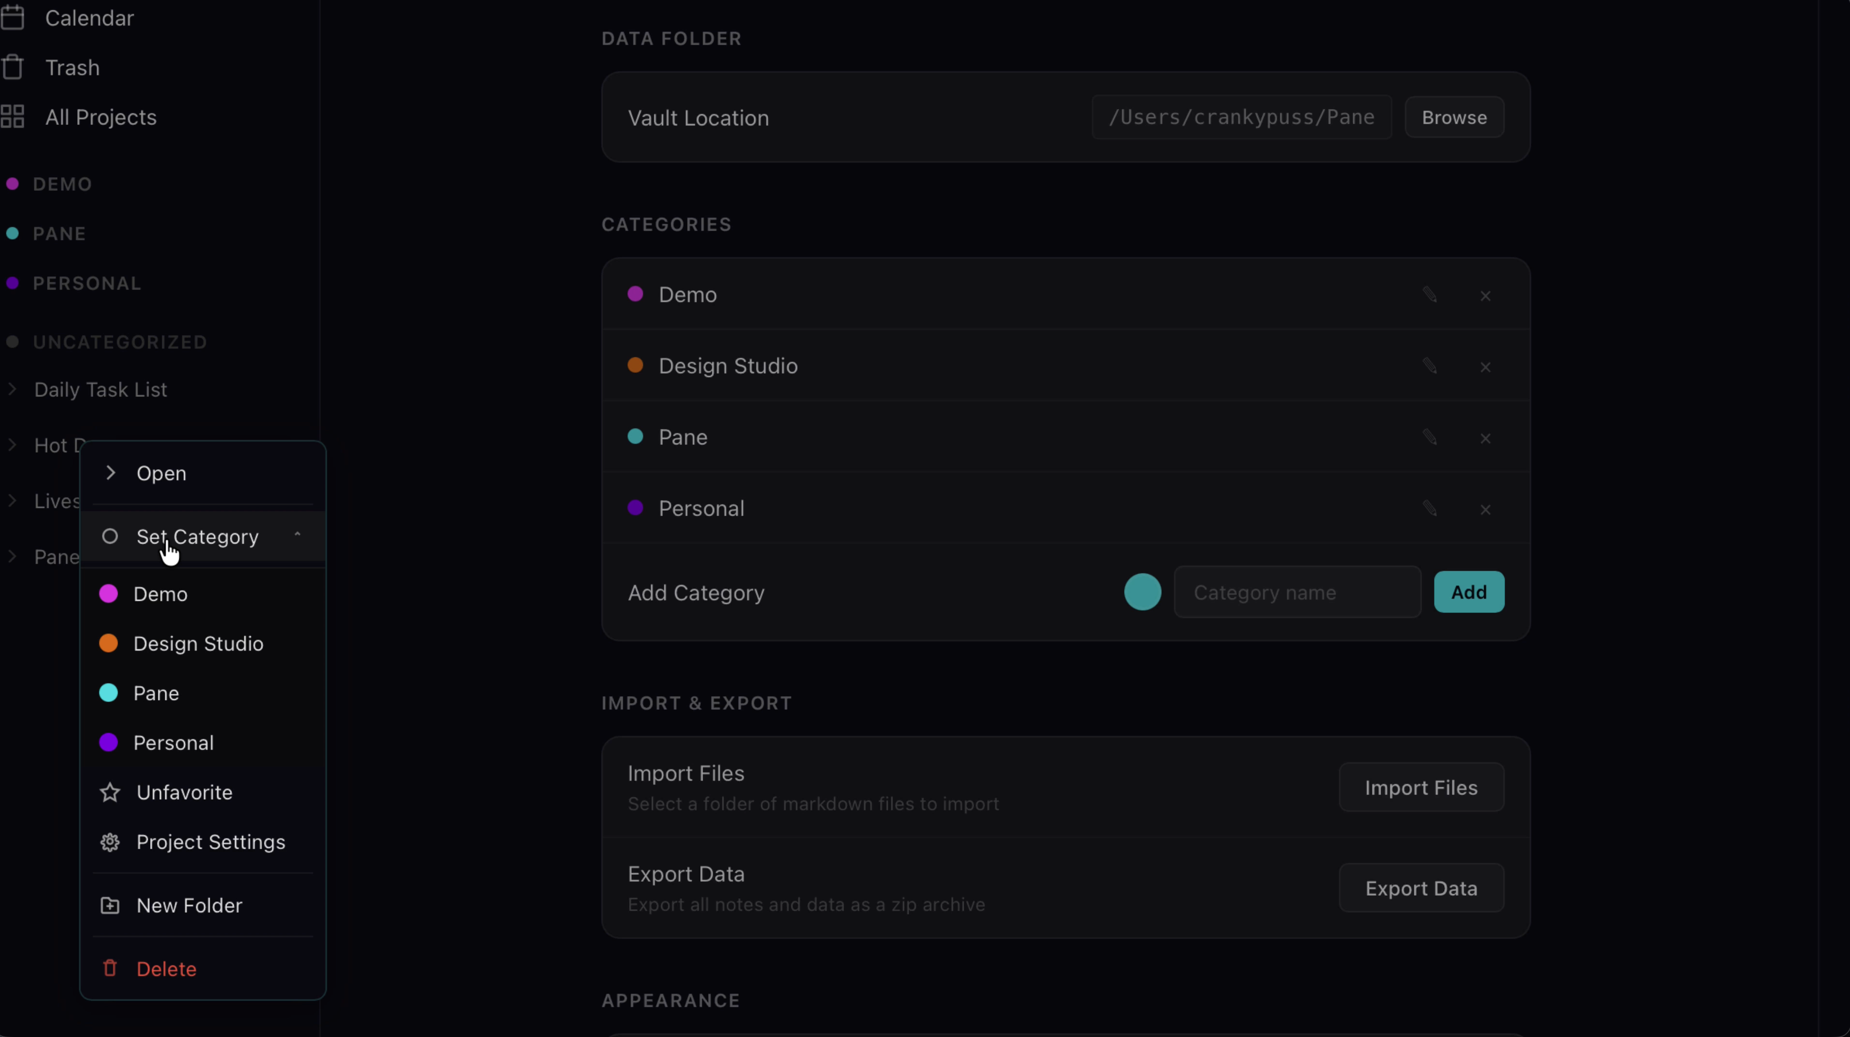Click the Vault Location path field
The image size is (1850, 1037).
point(1242,117)
